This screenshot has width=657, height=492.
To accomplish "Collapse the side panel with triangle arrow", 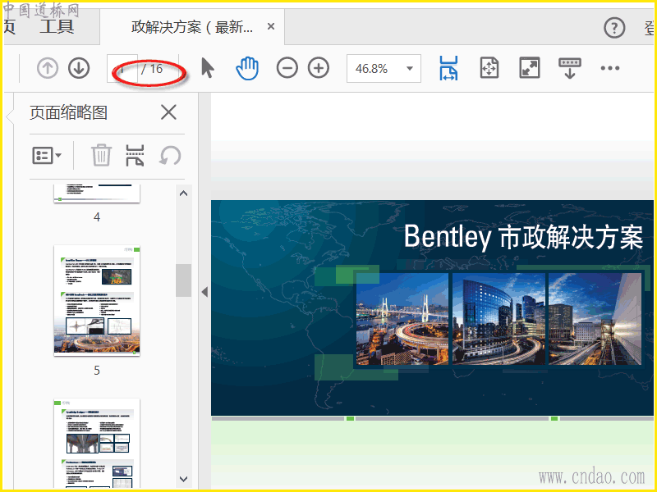I will coord(204,292).
